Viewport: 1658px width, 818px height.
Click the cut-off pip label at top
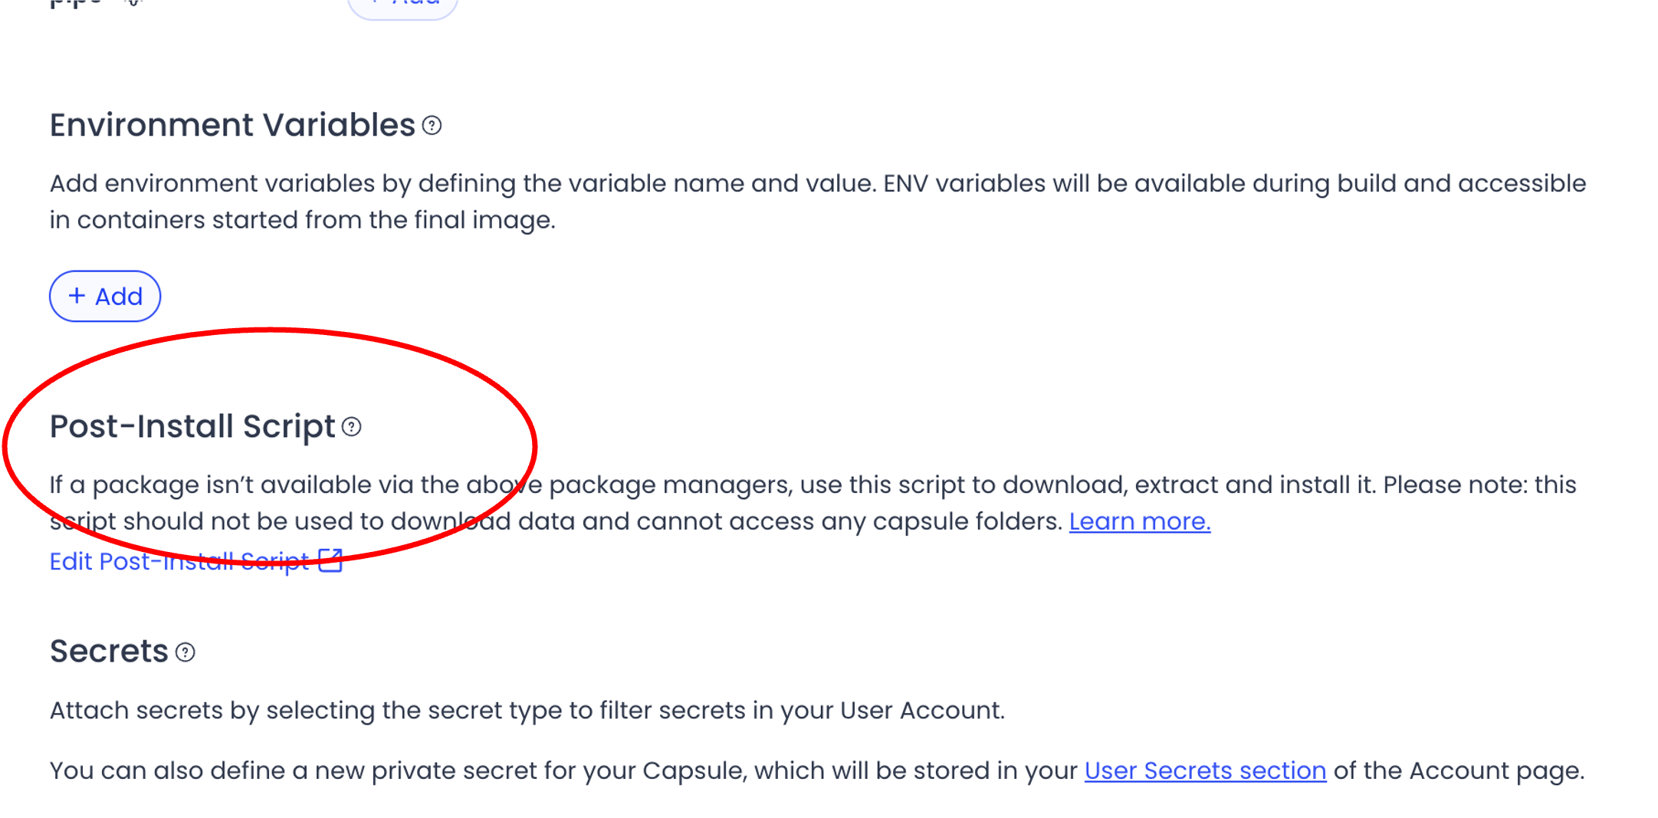click(x=75, y=3)
